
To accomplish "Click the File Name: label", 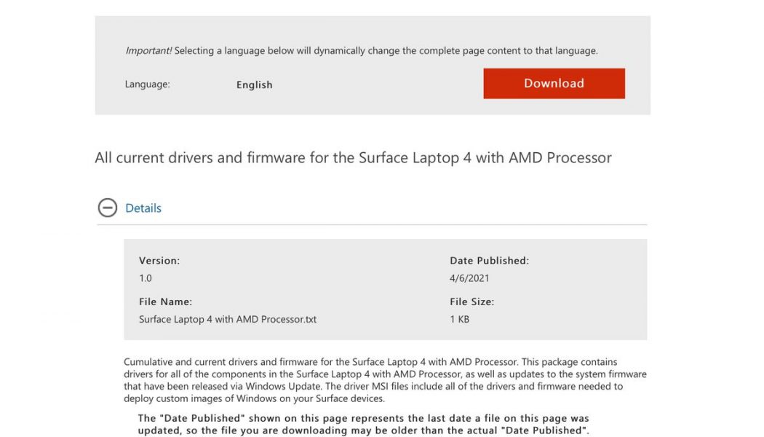I will (x=162, y=301).
